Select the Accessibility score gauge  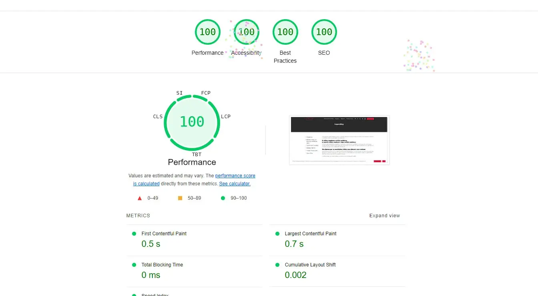coord(246,32)
